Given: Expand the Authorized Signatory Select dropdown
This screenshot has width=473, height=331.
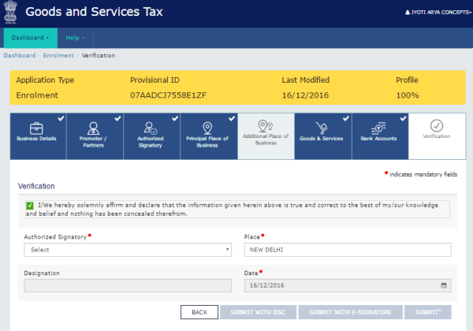Looking at the screenshot, I should pyautogui.click(x=128, y=250).
